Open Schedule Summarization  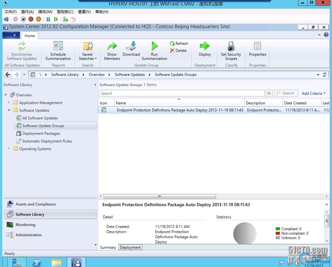(x=58, y=51)
